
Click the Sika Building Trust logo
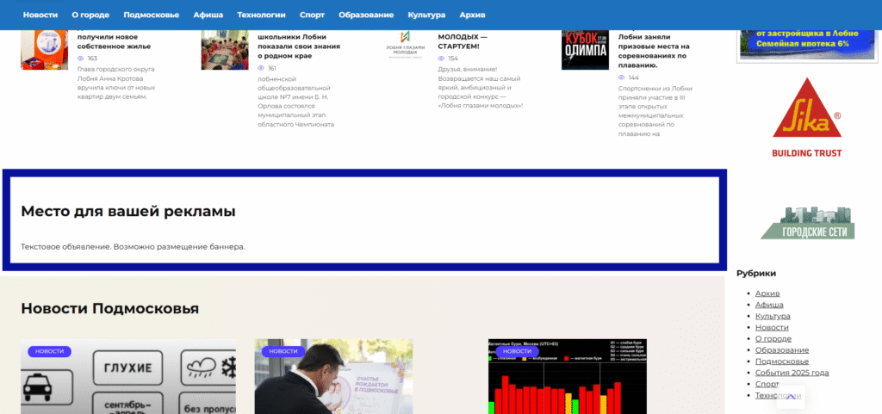coord(806,118)
